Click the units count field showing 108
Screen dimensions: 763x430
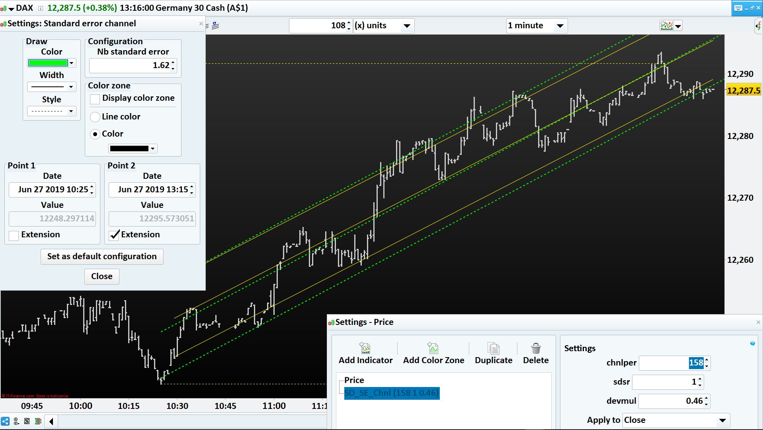318,26
